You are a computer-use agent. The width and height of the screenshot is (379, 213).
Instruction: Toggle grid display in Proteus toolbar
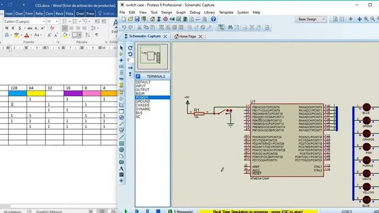pos(342,19)
